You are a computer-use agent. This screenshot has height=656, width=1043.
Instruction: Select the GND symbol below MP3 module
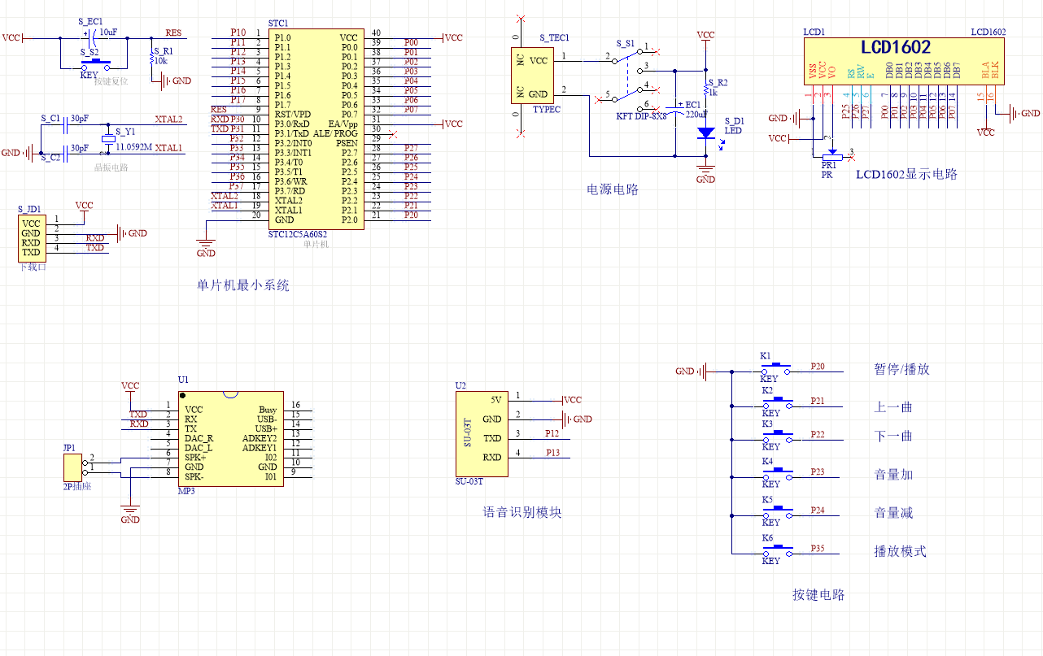point(130,513)
